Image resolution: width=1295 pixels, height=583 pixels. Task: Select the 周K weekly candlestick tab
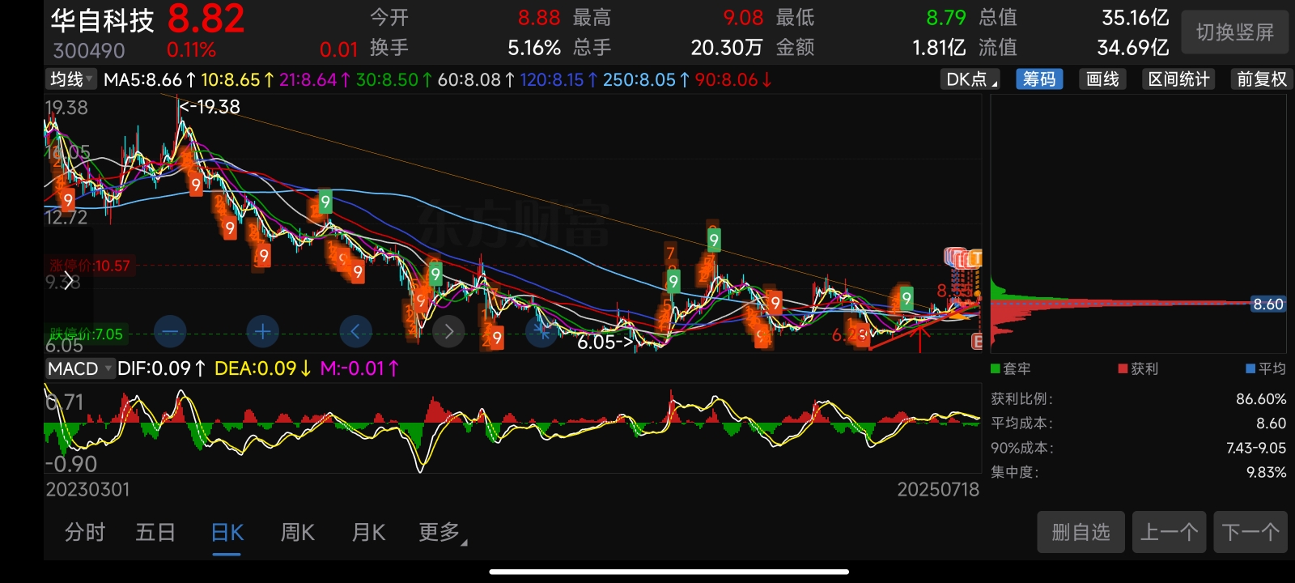pos(298,532)
